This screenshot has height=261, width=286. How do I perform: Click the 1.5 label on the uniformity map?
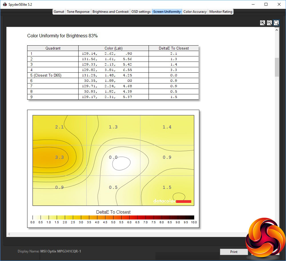click(167, 187)
